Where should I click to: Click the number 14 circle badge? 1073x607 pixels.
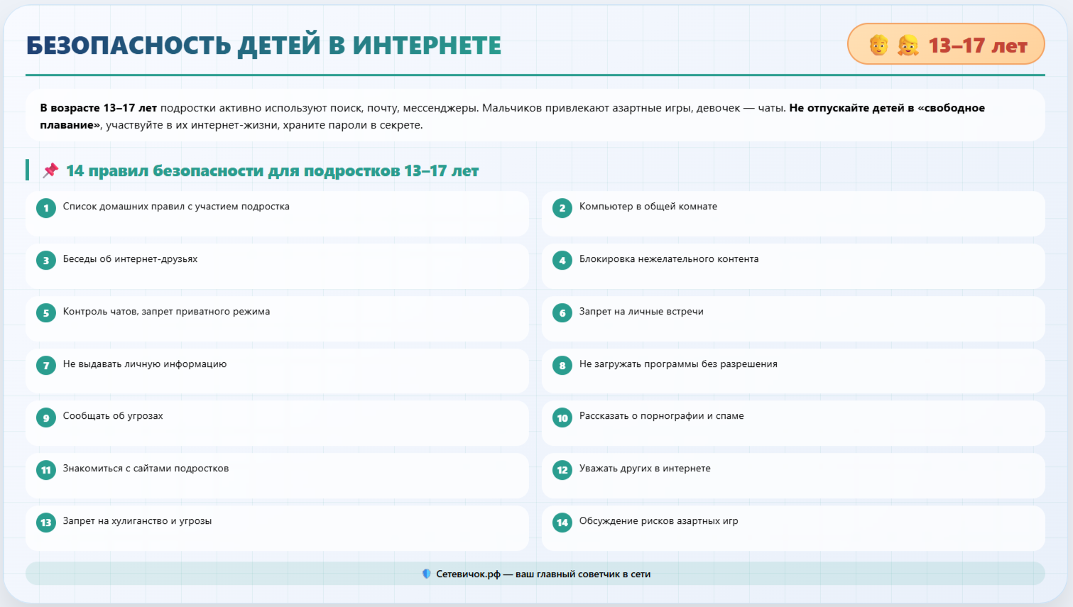coord(562,523)
